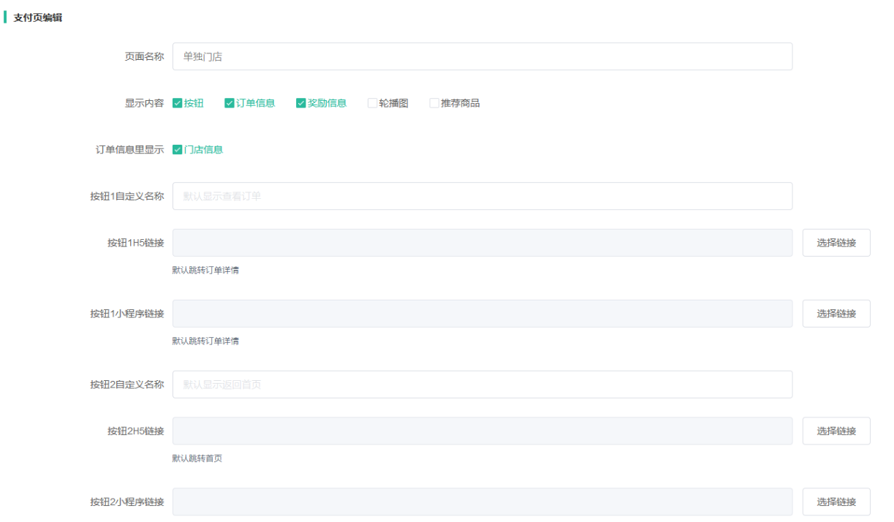Click the 页面名称 input field

click(x=482, y=56)
